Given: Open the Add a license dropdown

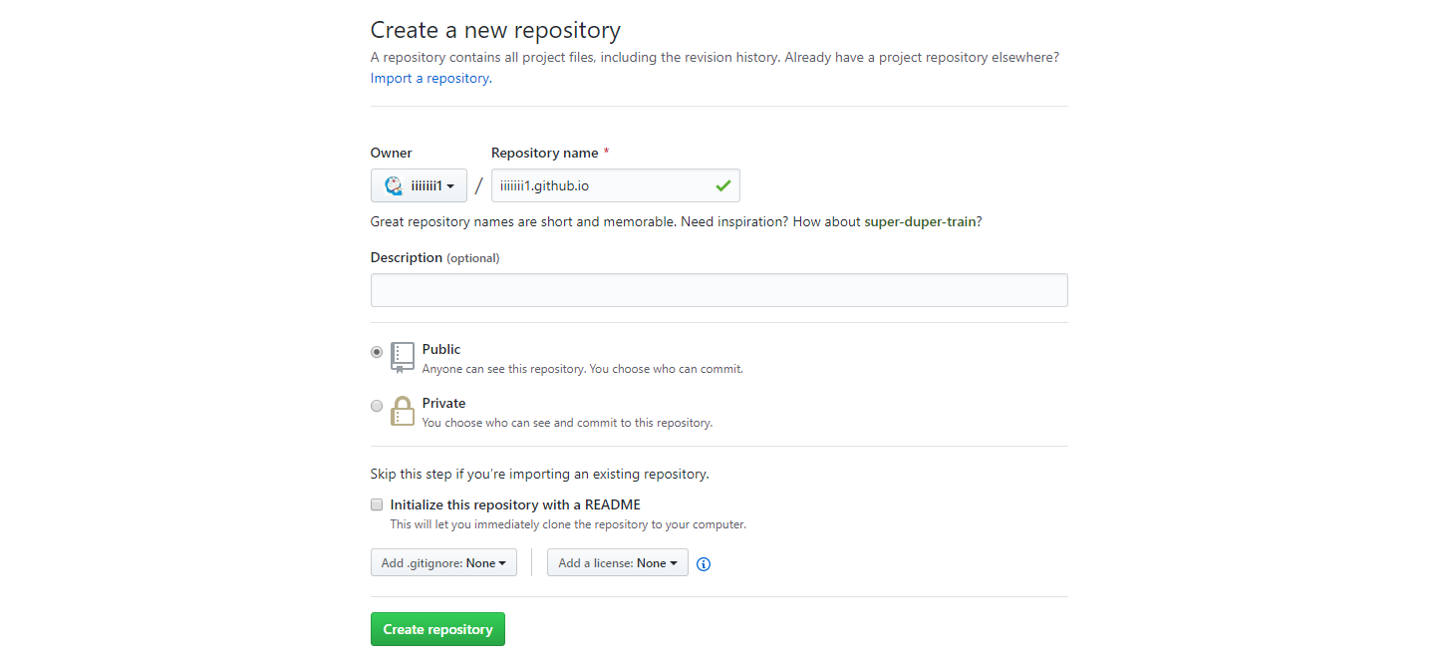Looking at the screenshot, I should click(x=618, y=563).
